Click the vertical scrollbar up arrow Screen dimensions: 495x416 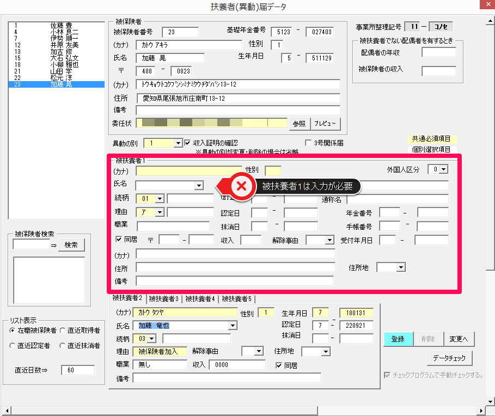tap(490, 21)
